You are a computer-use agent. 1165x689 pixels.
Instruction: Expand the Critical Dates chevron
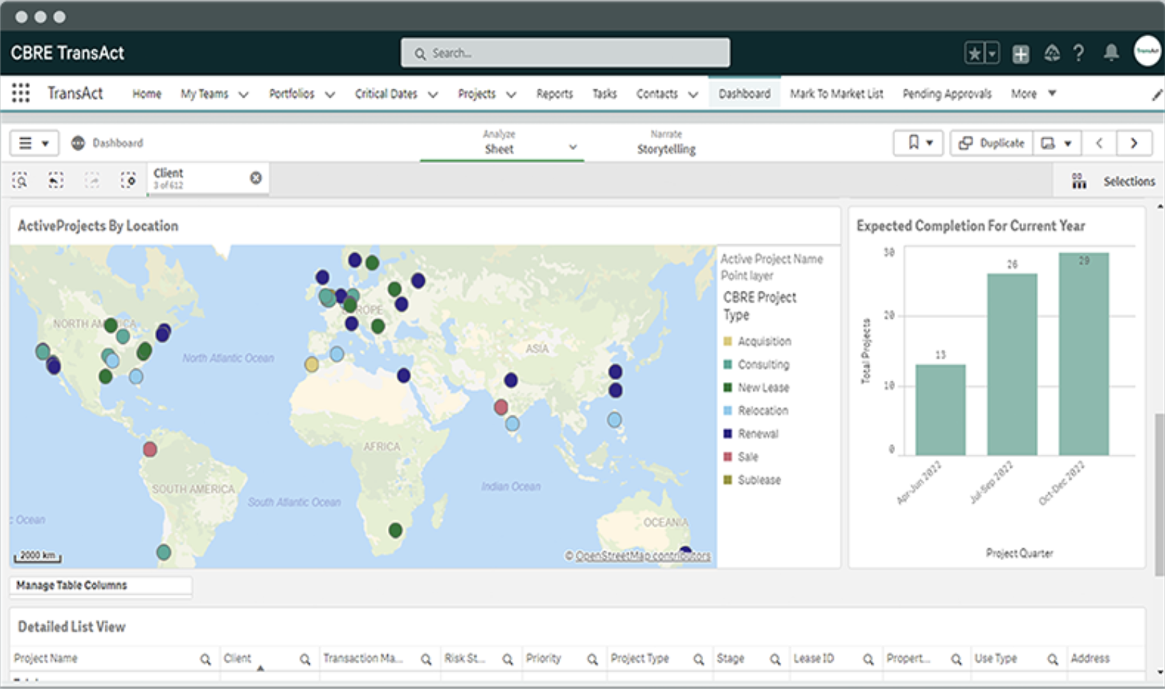pos(433,94)
